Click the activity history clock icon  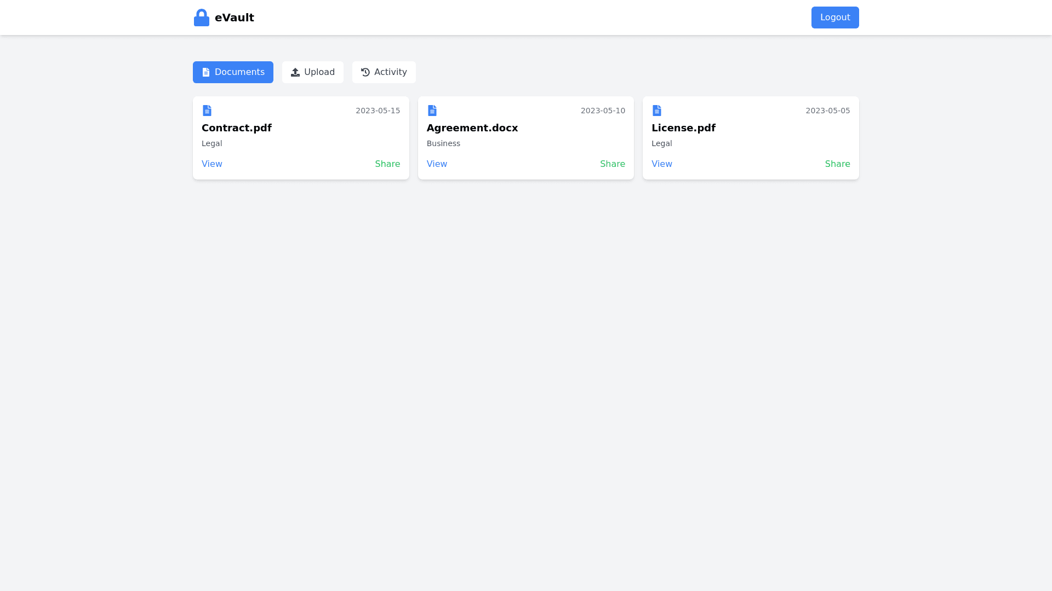(x=365, y=72)
